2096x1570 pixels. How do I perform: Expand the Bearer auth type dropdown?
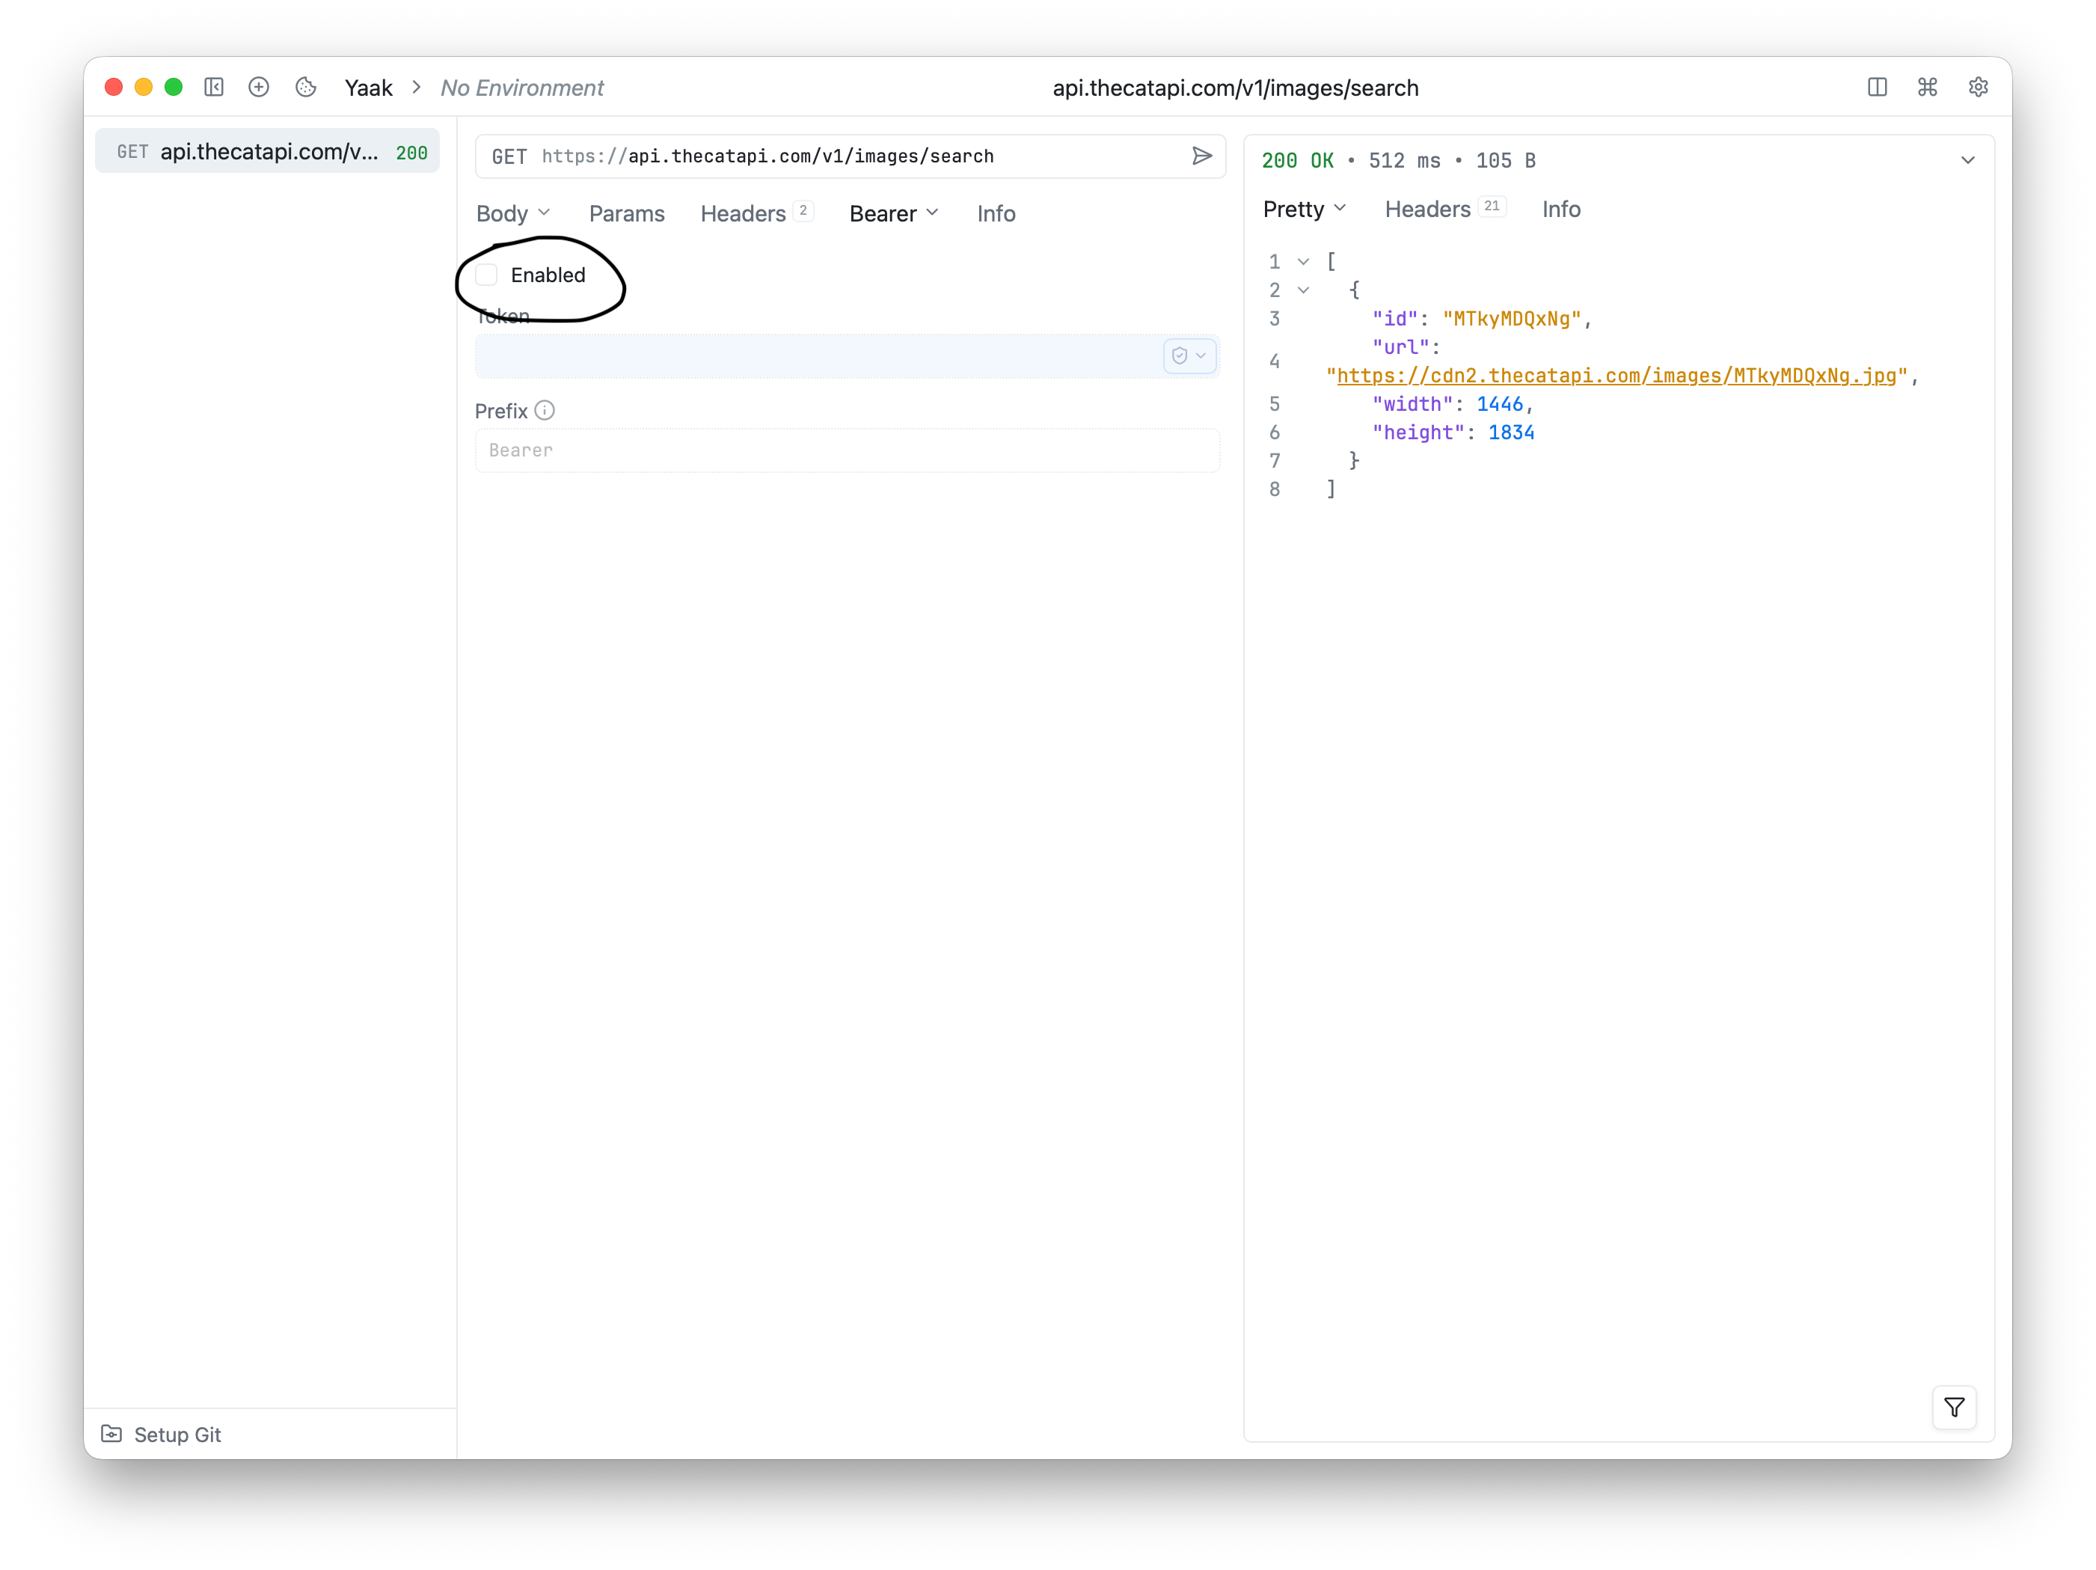tap(894, 213)
